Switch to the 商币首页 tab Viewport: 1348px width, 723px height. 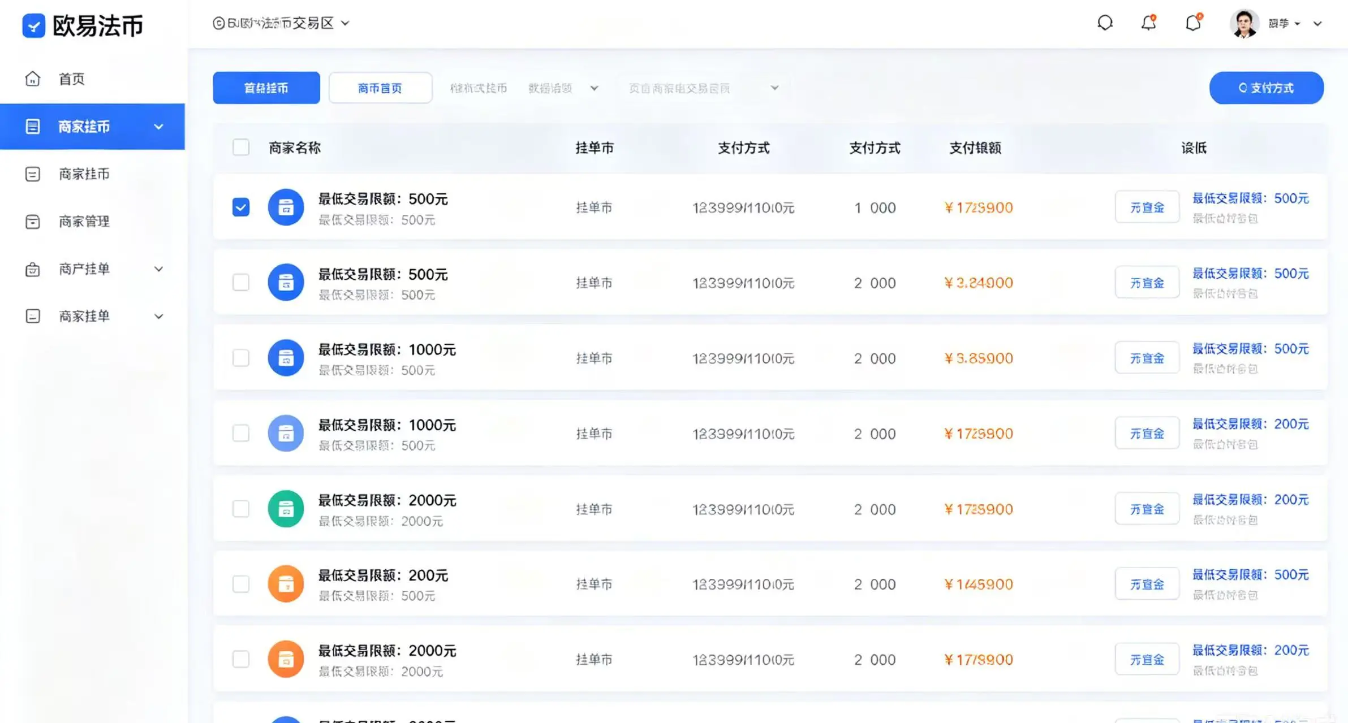380,88
